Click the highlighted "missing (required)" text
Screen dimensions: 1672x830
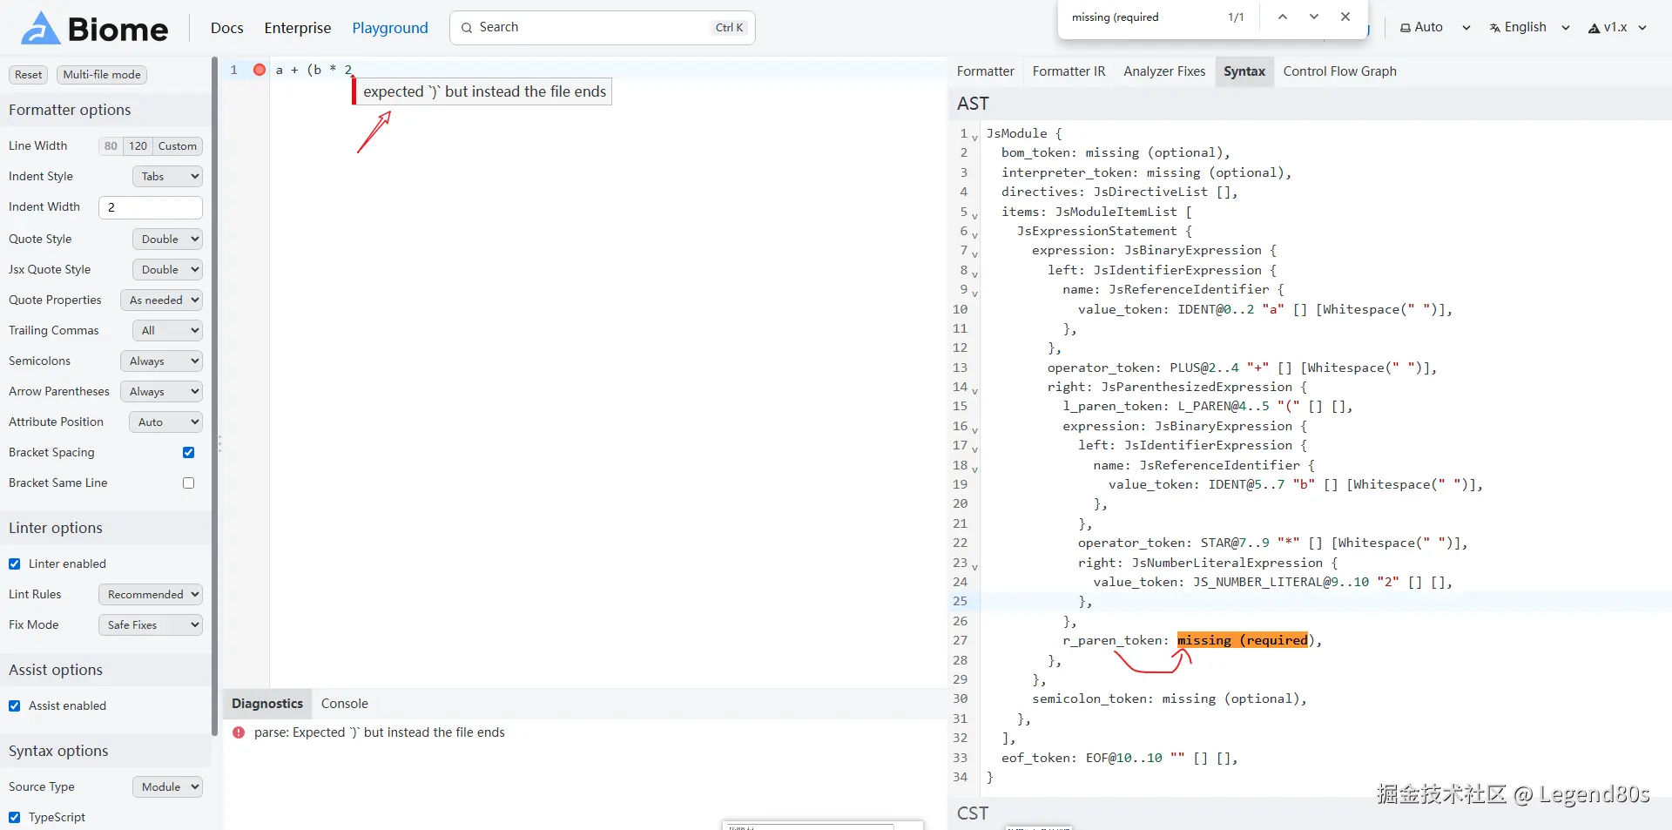point(1243,641)
